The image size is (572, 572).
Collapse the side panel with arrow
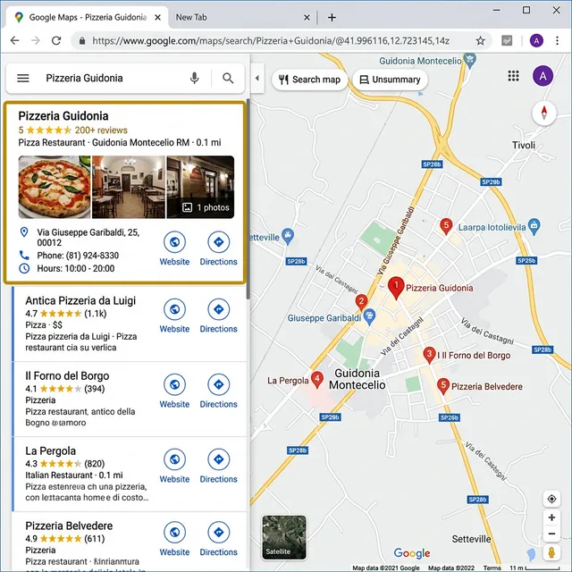[x=257, y=78]
